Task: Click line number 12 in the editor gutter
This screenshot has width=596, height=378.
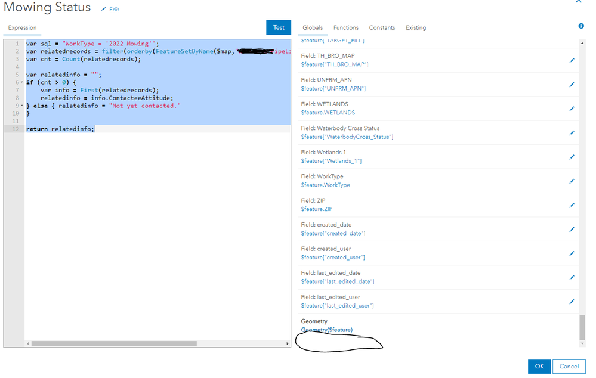Action: (15, 129)
